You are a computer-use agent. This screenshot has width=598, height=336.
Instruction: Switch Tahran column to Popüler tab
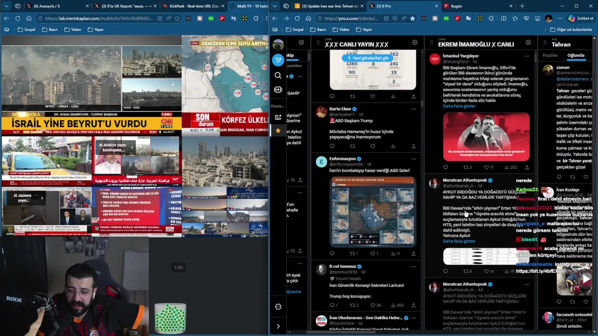[x=550, y=55]
